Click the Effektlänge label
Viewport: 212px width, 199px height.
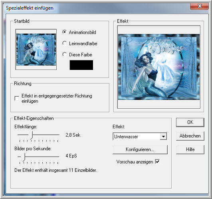coord(26,127)
